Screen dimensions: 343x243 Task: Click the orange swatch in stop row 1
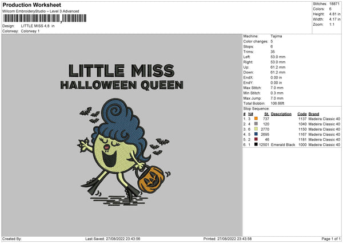coord(256,119)
